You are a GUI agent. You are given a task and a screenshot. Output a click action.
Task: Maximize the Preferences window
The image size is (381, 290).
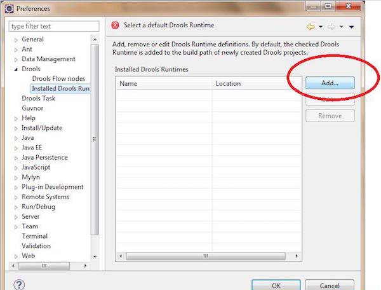(328, 6)
